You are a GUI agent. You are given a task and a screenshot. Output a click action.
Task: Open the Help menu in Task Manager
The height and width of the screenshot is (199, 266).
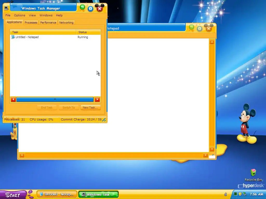(x=59, y=15)
